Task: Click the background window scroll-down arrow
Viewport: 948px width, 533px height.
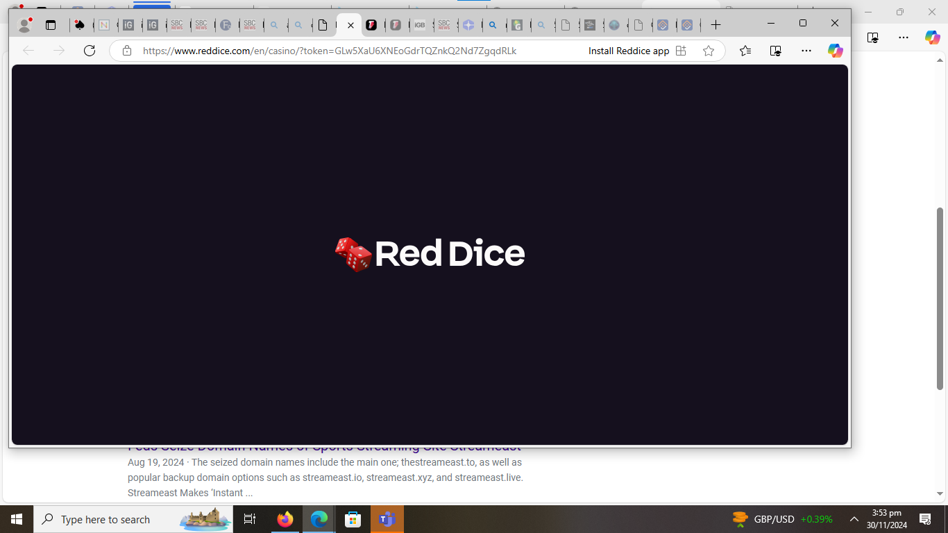Action: tap(940, 494)
